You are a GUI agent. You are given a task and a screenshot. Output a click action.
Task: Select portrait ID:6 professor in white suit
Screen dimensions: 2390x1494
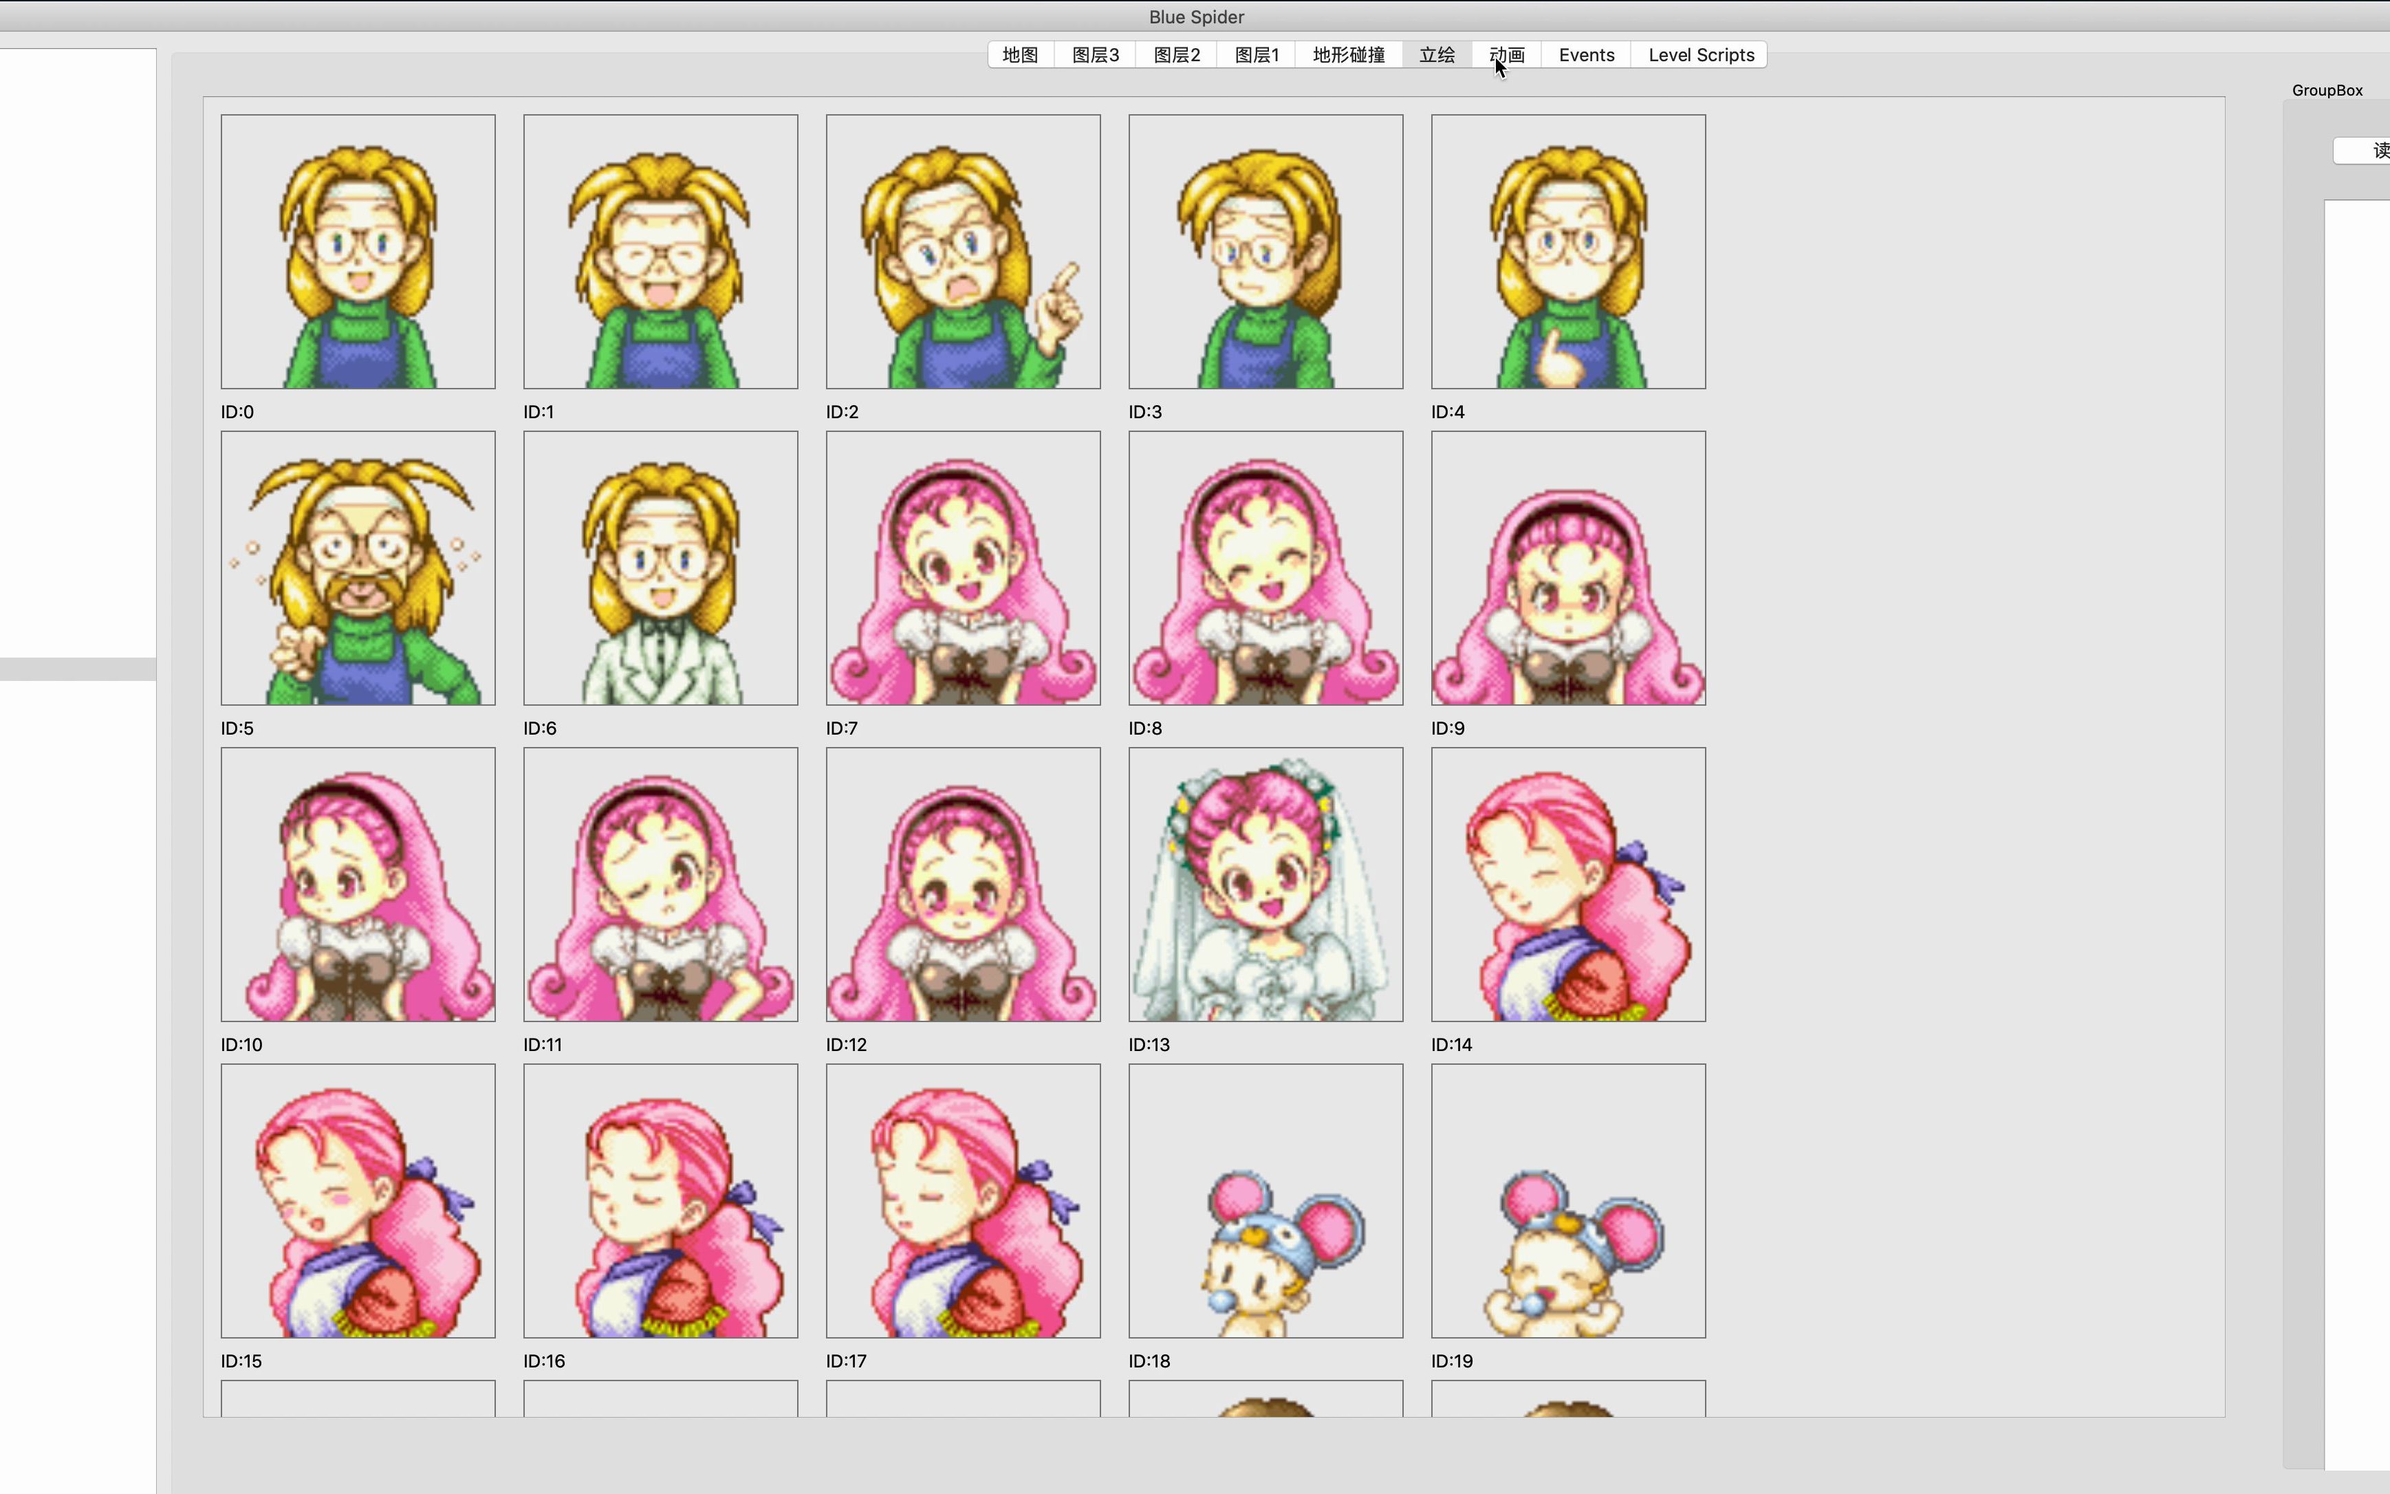661,568
